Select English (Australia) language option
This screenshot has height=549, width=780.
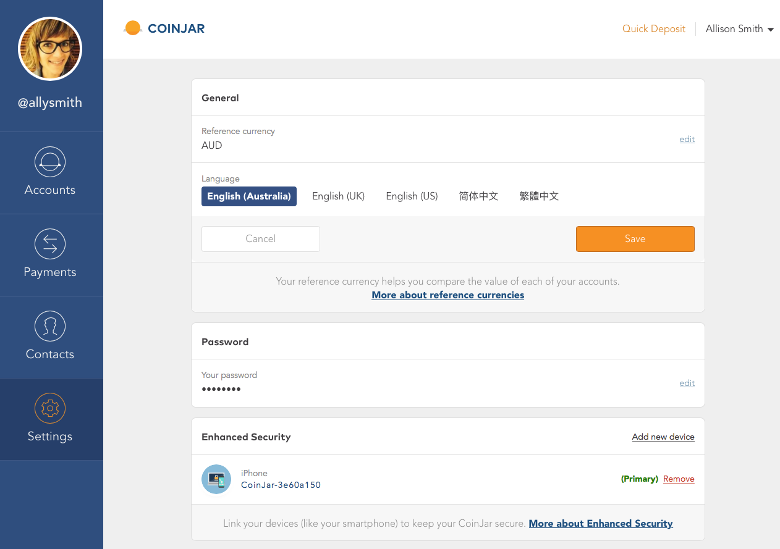(249, 196)
